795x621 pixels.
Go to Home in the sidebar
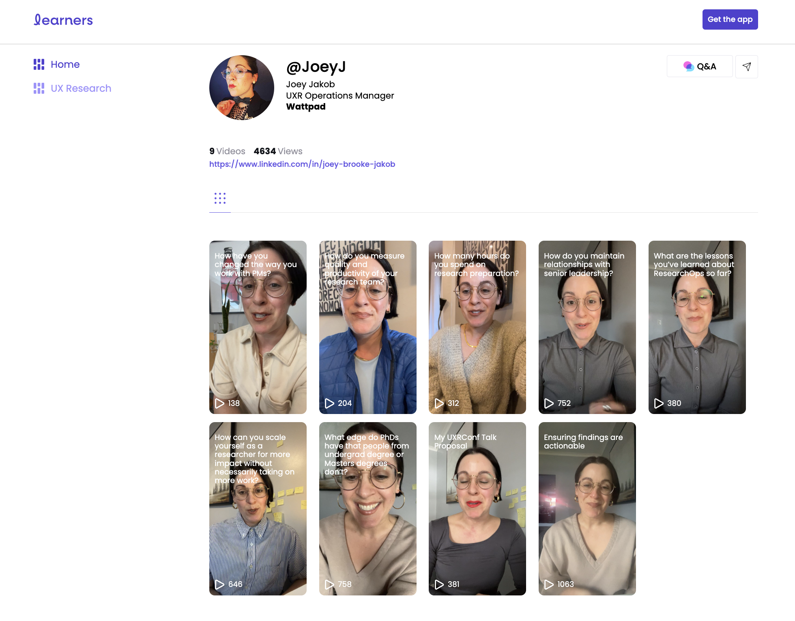pos(65,65)
